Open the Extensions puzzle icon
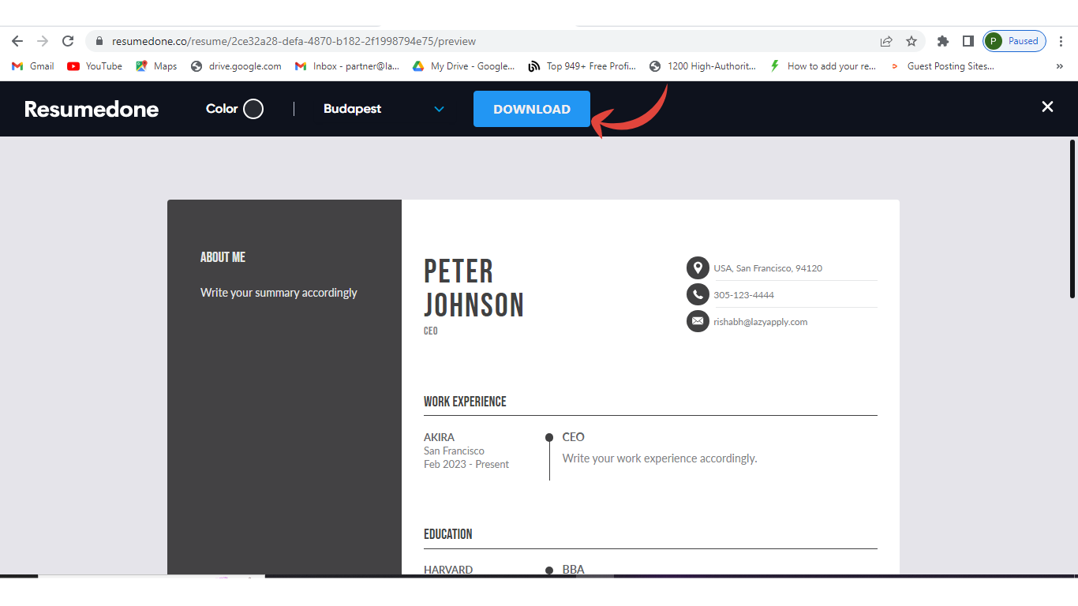 point(942,41)
